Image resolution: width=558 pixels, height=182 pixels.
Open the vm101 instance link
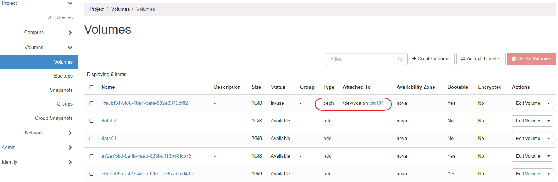pos(376,103)
